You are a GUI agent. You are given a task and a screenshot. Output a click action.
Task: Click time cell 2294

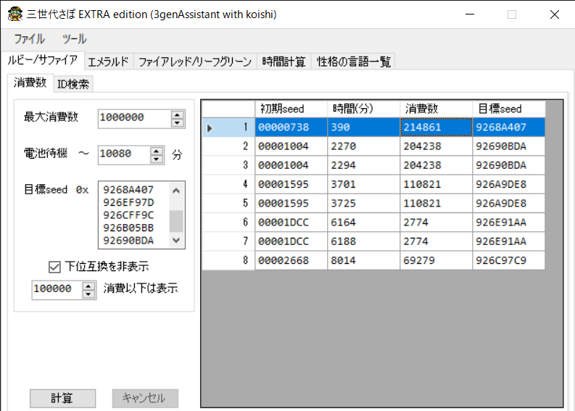[x=363, y=166]
